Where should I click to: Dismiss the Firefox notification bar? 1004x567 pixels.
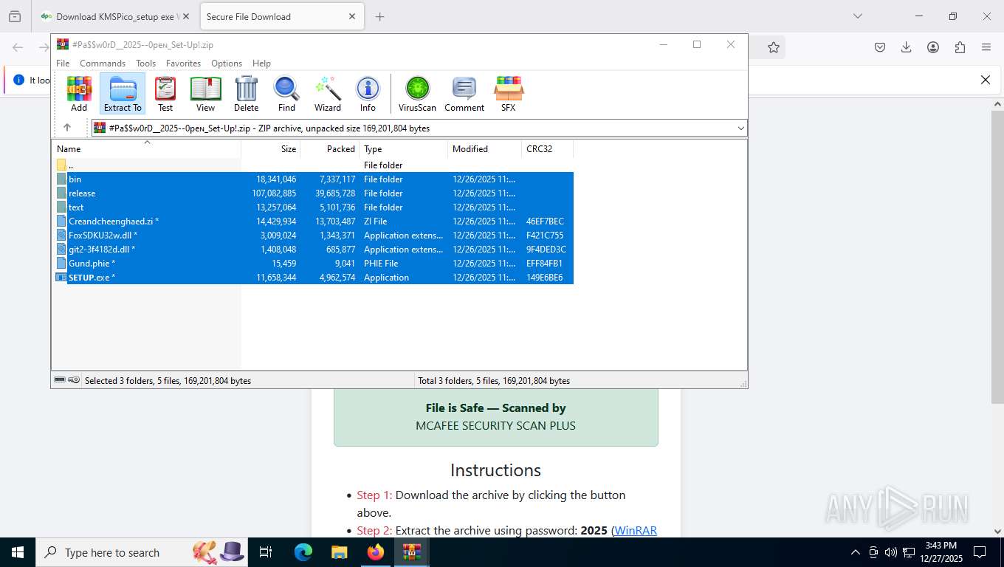click(x=985, y=80)
